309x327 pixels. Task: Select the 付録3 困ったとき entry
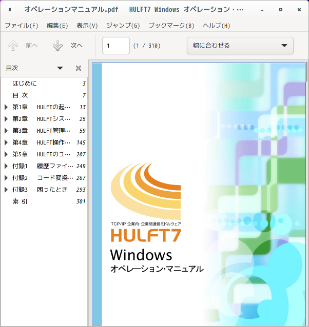click(44, 190)
